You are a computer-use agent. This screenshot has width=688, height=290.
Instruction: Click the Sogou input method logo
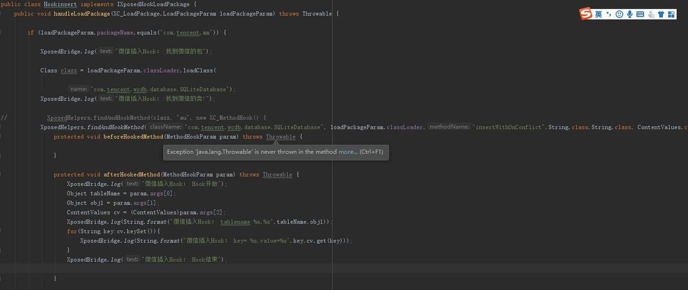pos(586,14)
